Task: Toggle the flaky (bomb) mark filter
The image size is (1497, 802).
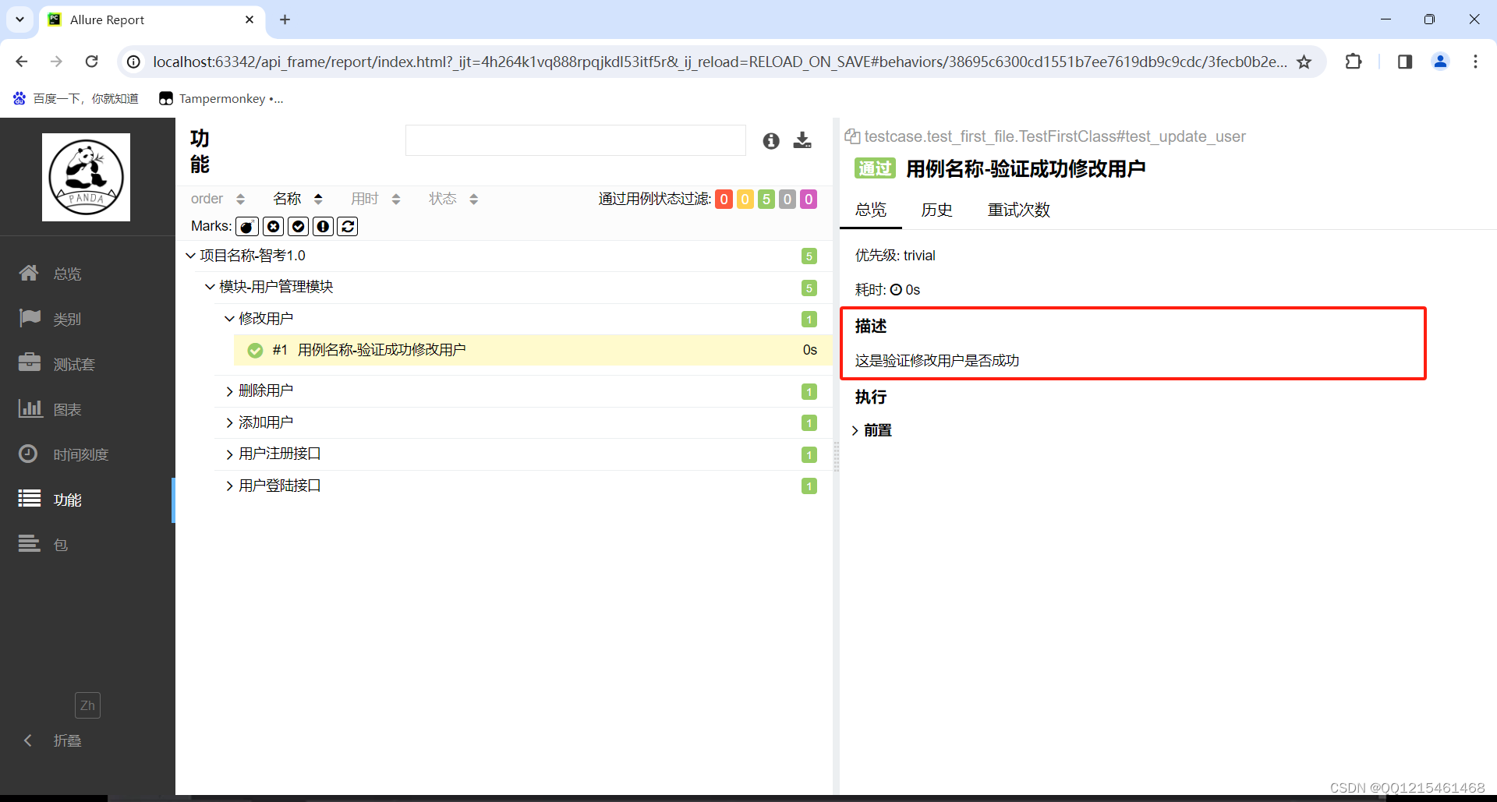Action: [247, 227]
